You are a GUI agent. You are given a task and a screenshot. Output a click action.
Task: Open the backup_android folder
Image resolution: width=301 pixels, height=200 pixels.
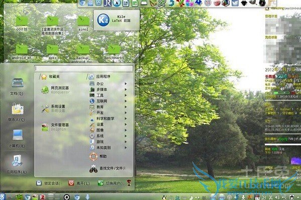coord(83,53)
